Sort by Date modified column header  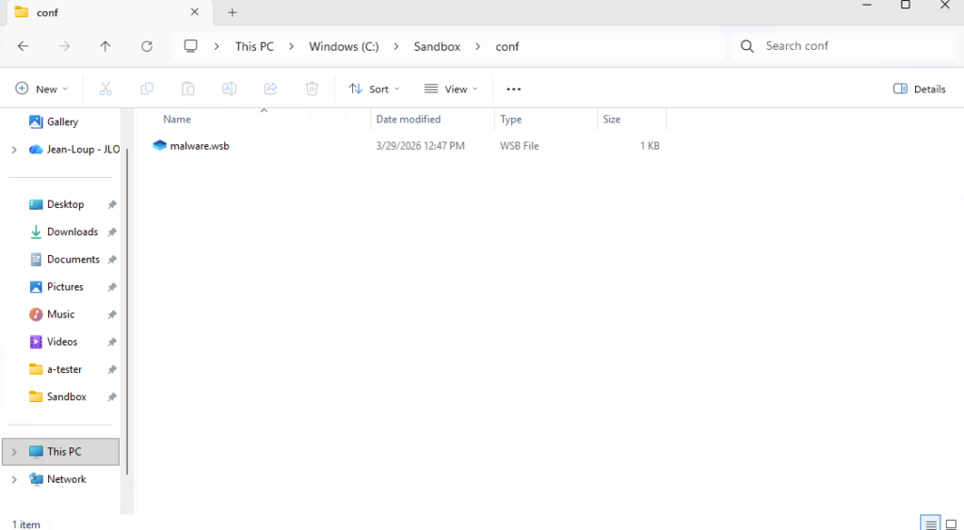pos(409,120)
